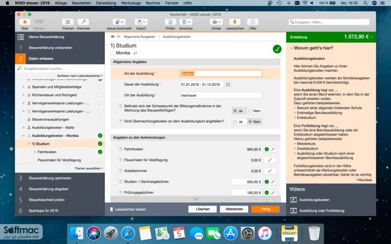Image resolution: width=391 pixels, height=244 pixels.
Task: Click in the Art der Ausbildung field
Action: click(x=221, y=74)
